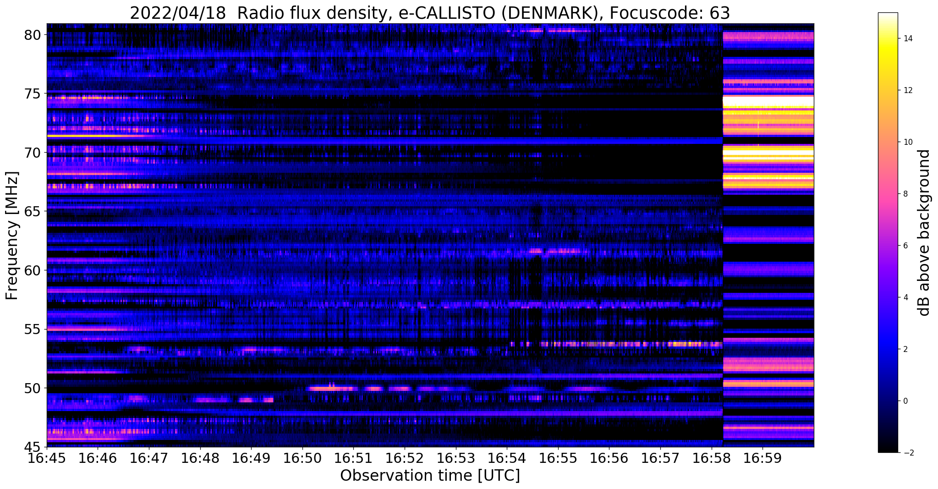Image resolution: width=938 pixels, height=489 pixels.
Task: Click the 50 MHz frequency tick label
Action: (32, 388)
